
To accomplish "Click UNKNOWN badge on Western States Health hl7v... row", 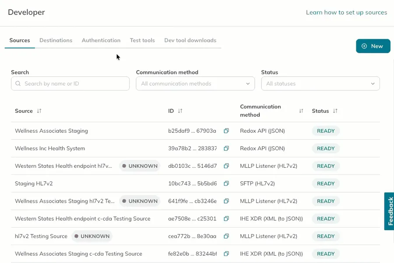I will 140,166.
